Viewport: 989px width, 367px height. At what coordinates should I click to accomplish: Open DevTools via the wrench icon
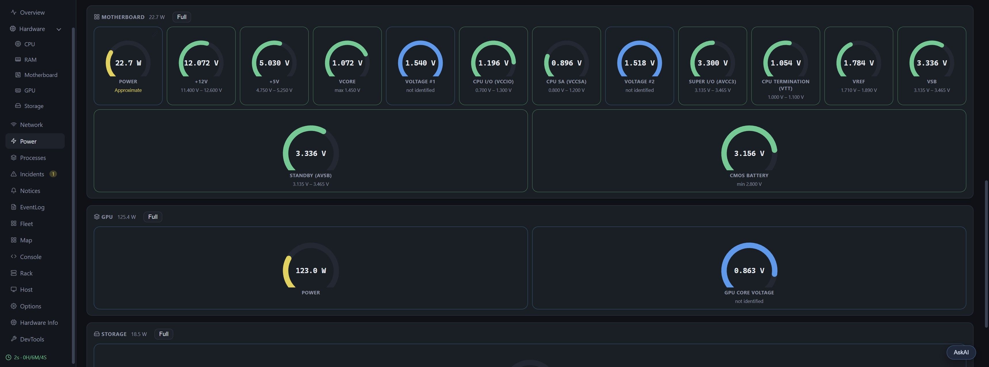(x=14, y=339)
